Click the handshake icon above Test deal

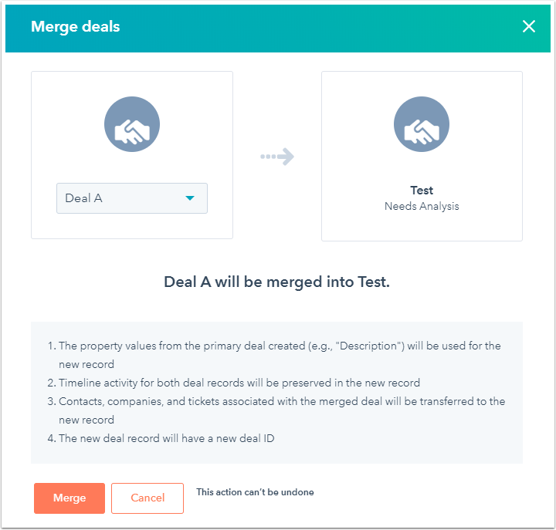coord(422,124)
